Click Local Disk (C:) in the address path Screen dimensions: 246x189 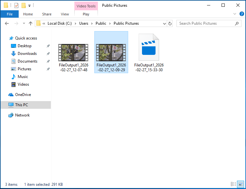pyautogui.click(x=60, y=23)
